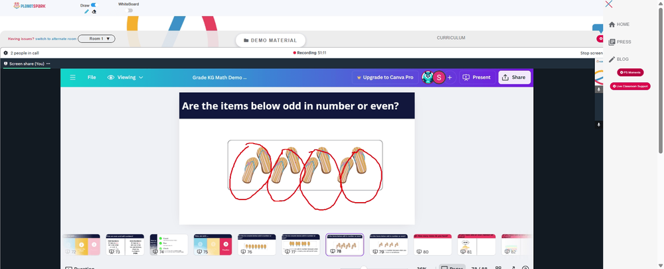Open the Room 1 dropdown
The height and width of the screenshot is (269, 664).
[x=96, y=39]
